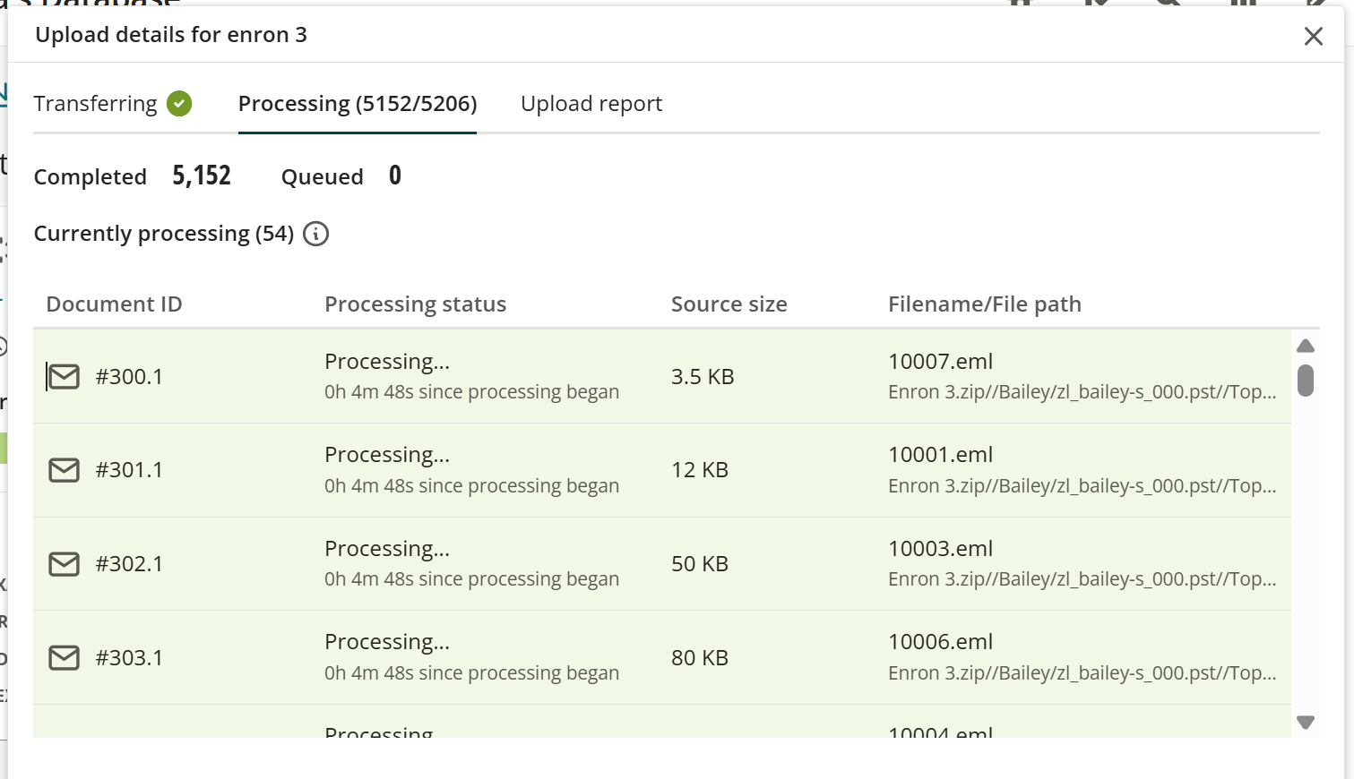Click the vertical scrollbar thumb

click(x=1306, y=380)
